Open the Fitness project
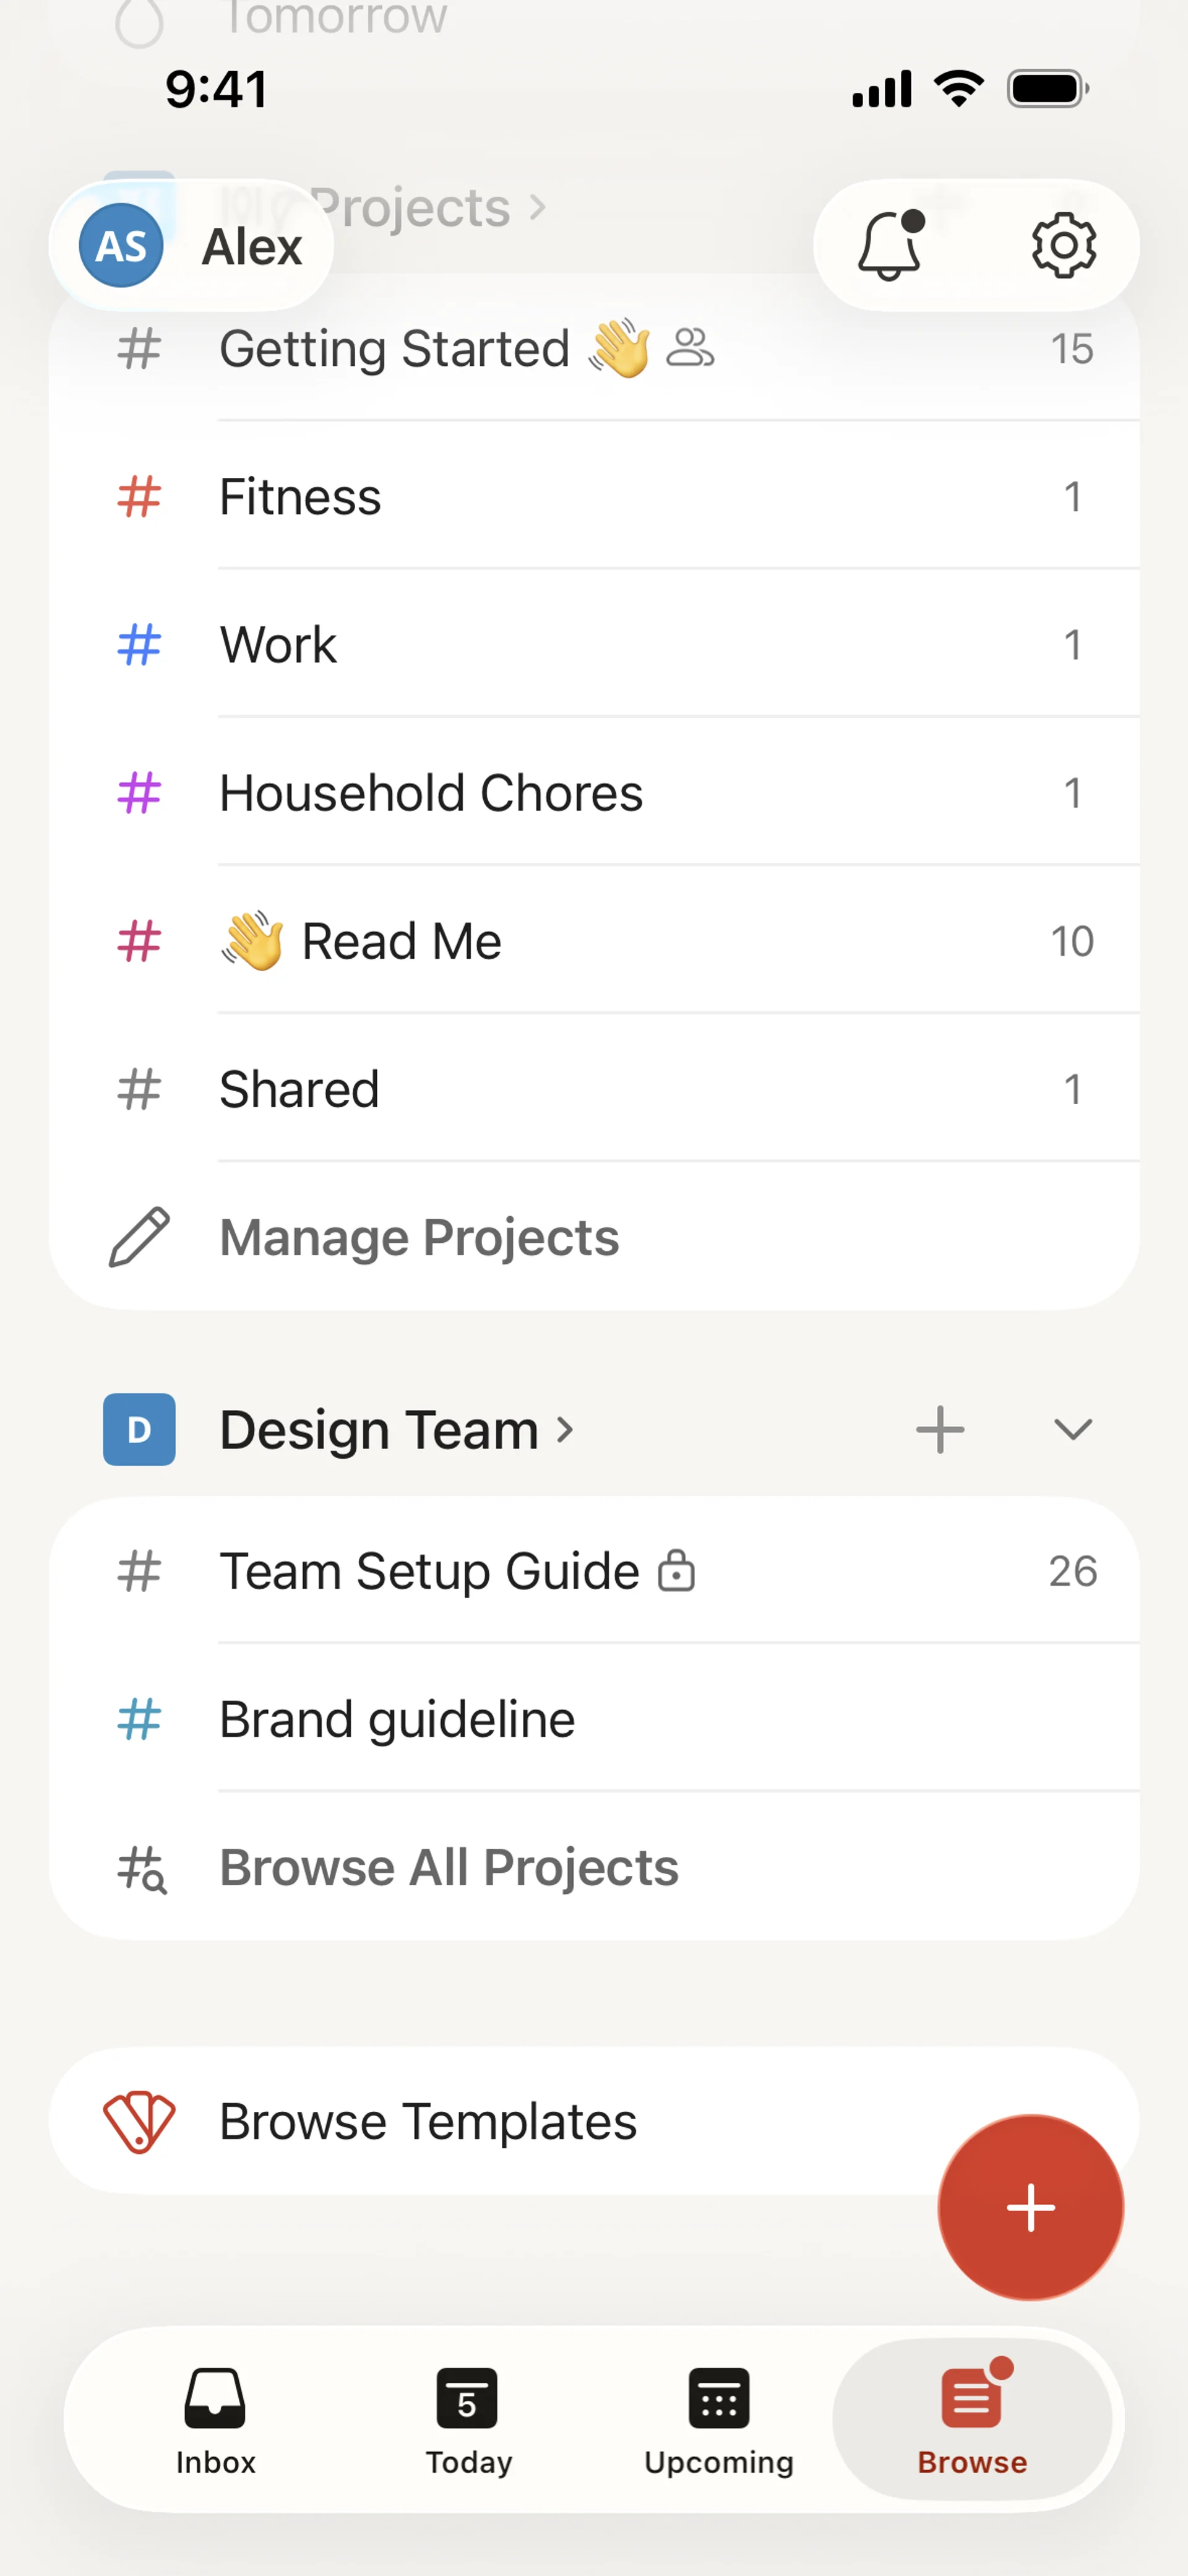Screen dimensions: 1188x2576 click(300, 497)
